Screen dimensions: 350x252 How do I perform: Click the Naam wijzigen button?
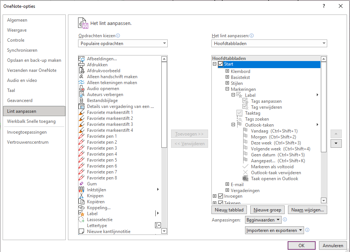pos(307,210)
